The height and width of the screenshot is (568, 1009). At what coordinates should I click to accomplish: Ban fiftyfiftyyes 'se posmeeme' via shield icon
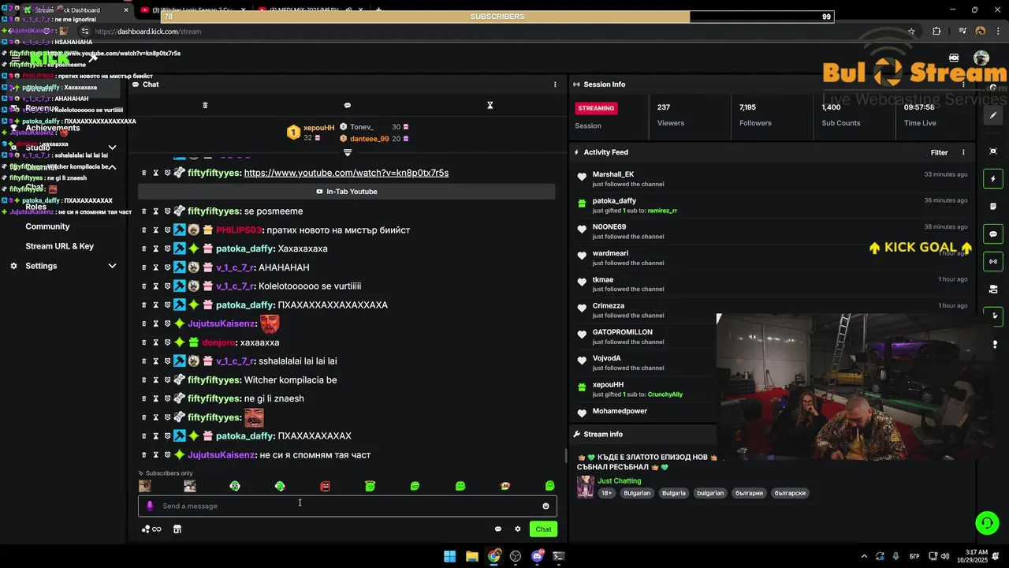(x=167, y=211)
